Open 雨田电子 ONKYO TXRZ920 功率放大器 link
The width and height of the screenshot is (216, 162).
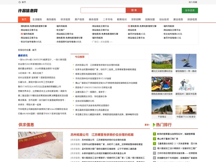(x=94, y=88)
